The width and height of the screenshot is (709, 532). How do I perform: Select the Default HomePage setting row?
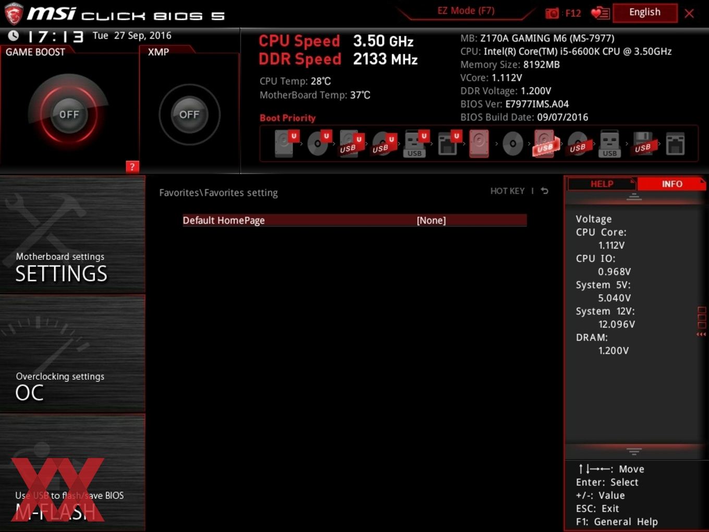(x=354, y=220)
